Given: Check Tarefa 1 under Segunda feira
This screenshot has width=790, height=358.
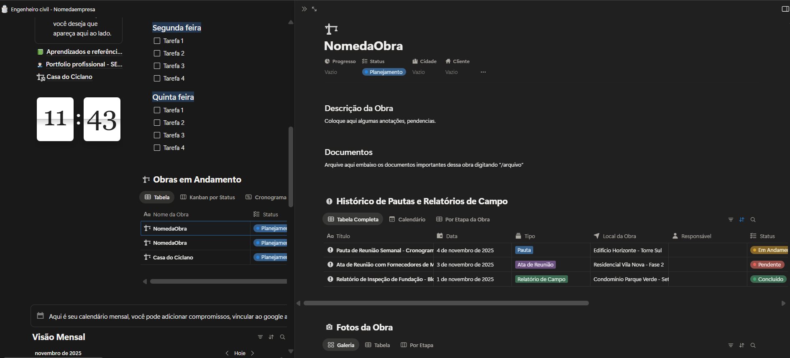Looking at the screenshot, I should (157, 41).
